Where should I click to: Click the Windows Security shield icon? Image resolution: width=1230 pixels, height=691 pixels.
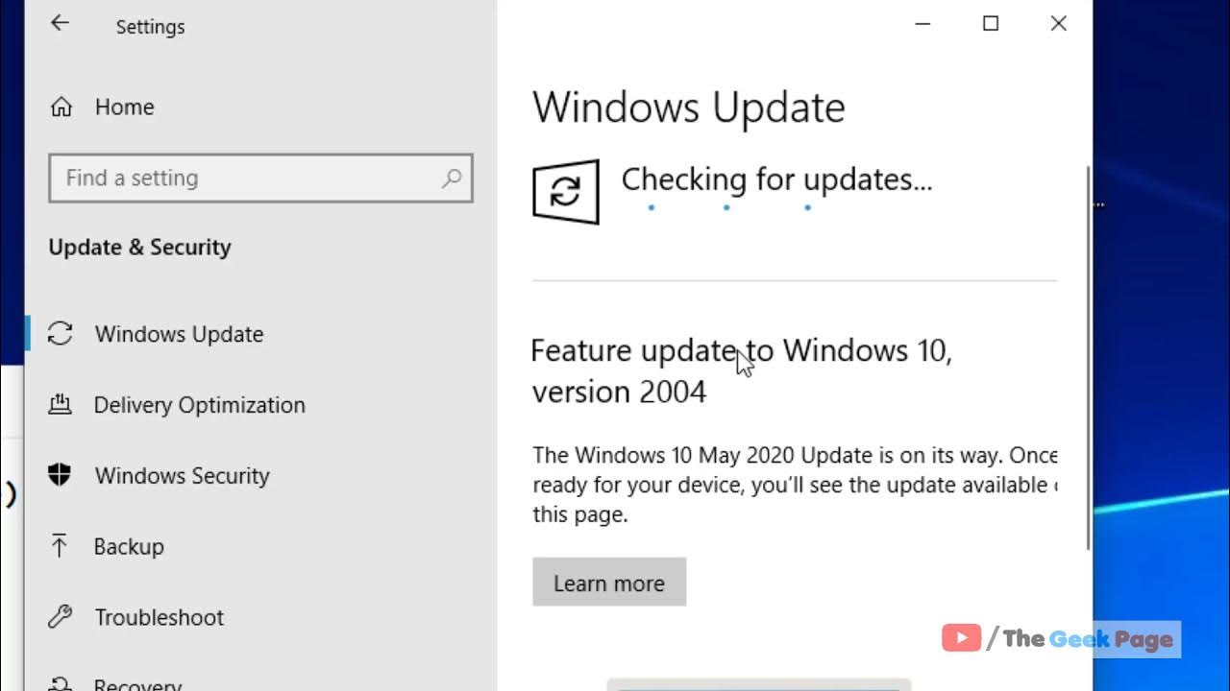60,475
